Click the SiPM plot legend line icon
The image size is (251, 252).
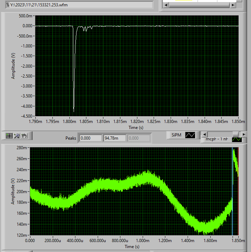(x=190, y=135)
